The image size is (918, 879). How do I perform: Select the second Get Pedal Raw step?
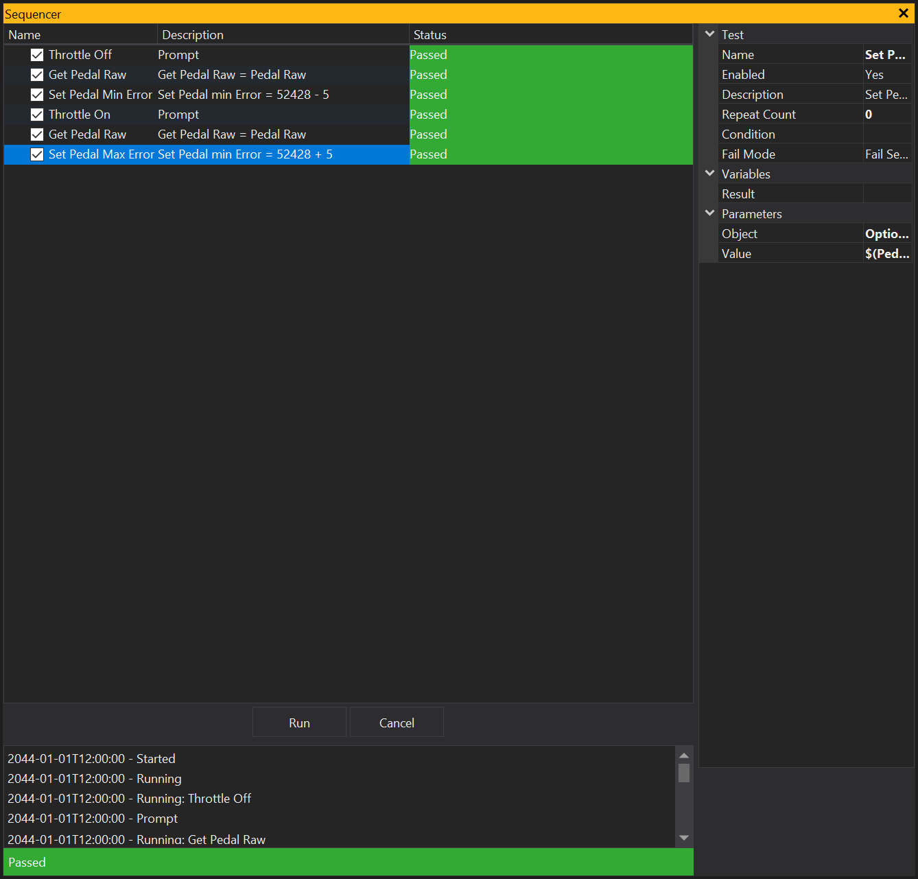click(x=88, y=134)
